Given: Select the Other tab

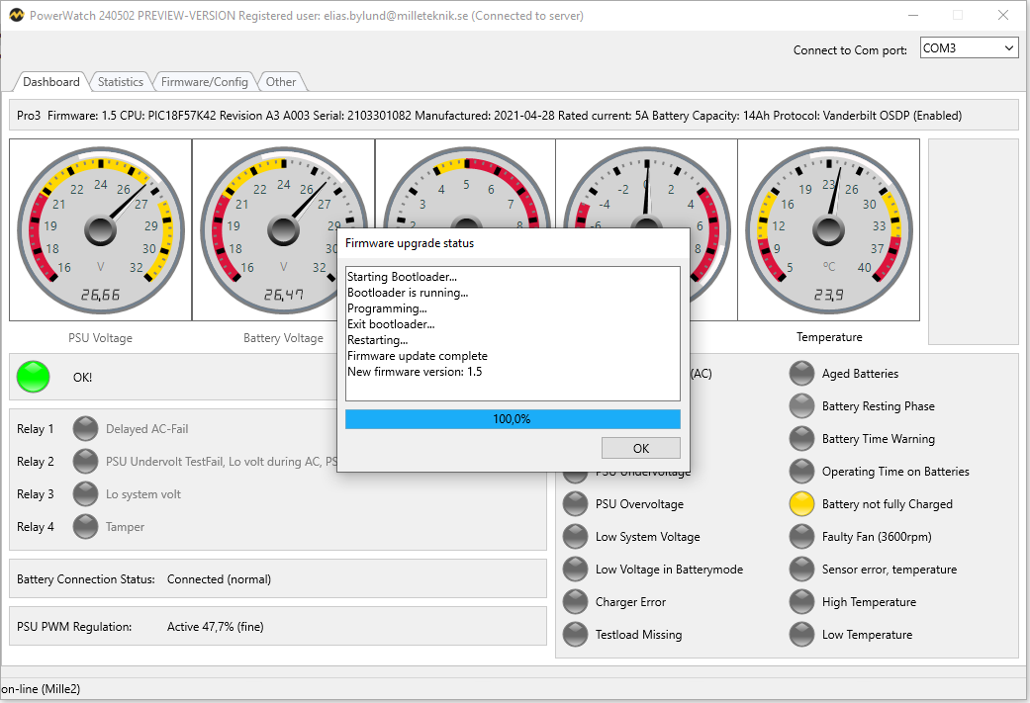Looking at the screenshot, I should click(x=281, y=82).
